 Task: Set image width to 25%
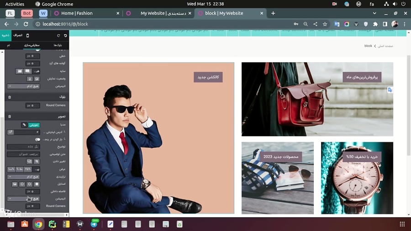tap(28, 169)
